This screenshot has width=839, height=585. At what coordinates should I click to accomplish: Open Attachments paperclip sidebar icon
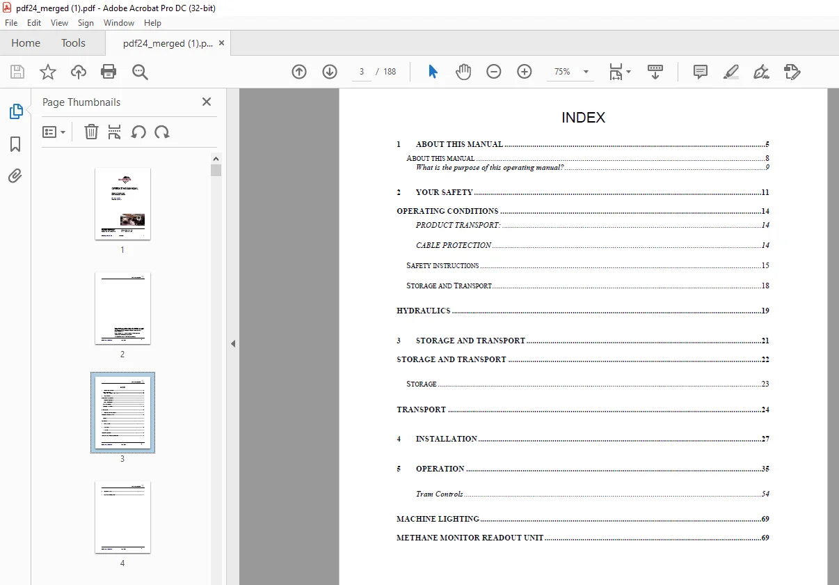click(x=15, y=175)
